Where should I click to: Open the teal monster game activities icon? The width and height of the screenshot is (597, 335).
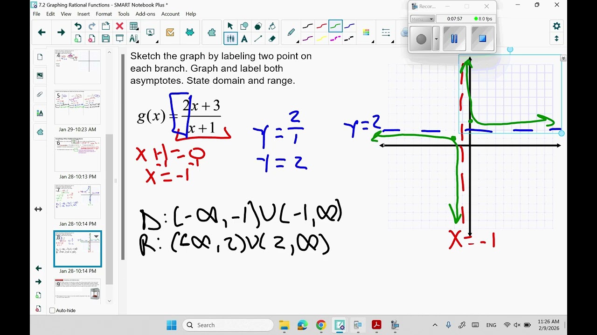pos(190,32)
